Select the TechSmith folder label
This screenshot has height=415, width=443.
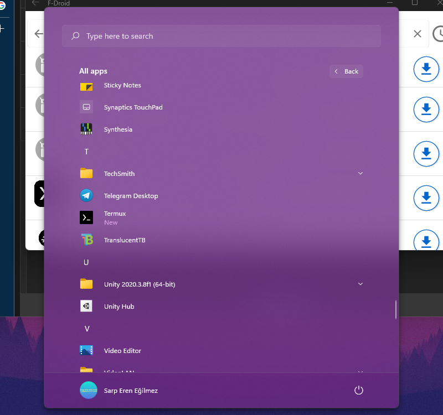[x=119, y=174]
